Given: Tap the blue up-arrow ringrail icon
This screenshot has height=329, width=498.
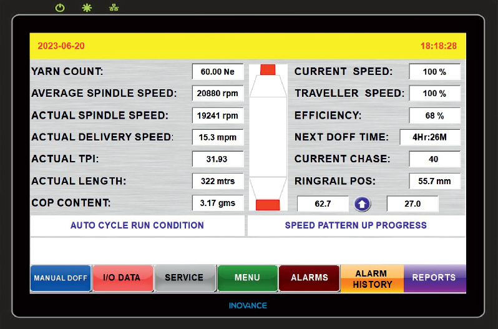Looking at the screenshot, I should [x=363, y=204].
